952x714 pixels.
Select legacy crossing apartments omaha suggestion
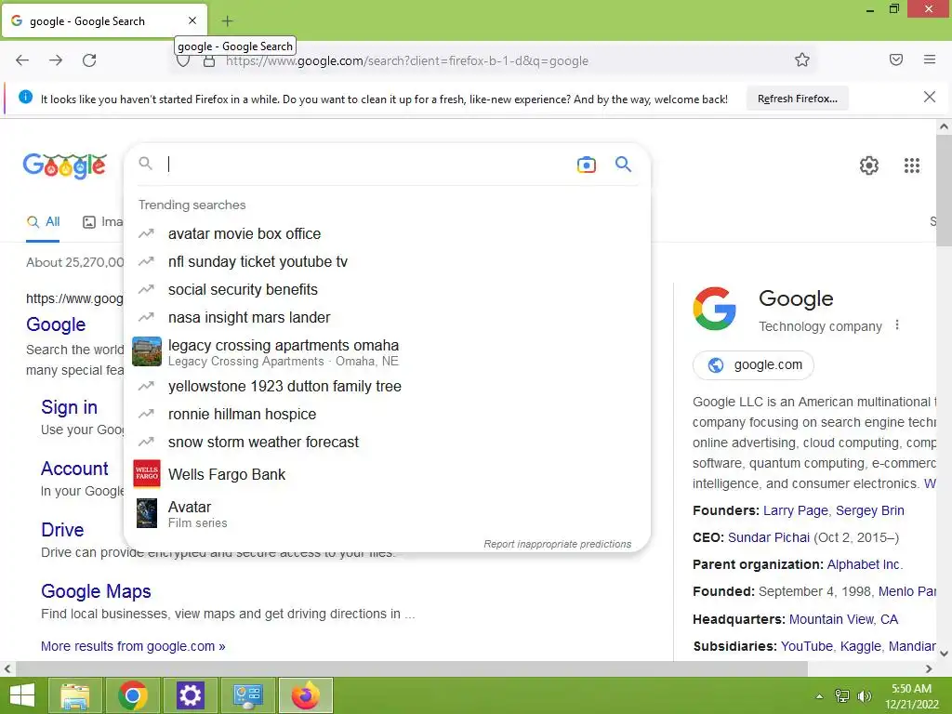click(x=387, y=352)
